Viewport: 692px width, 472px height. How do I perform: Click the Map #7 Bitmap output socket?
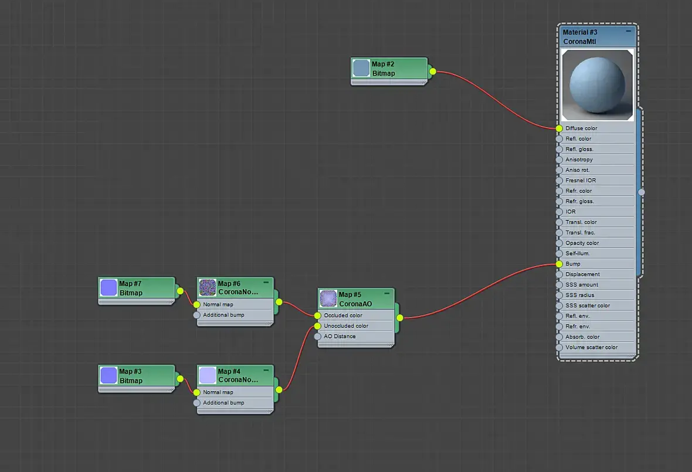point(180,291)
